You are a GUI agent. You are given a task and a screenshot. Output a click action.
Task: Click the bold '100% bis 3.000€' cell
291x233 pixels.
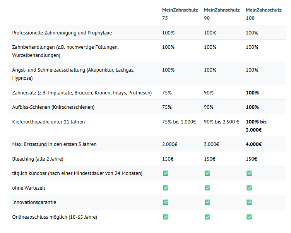click(256, 125)
